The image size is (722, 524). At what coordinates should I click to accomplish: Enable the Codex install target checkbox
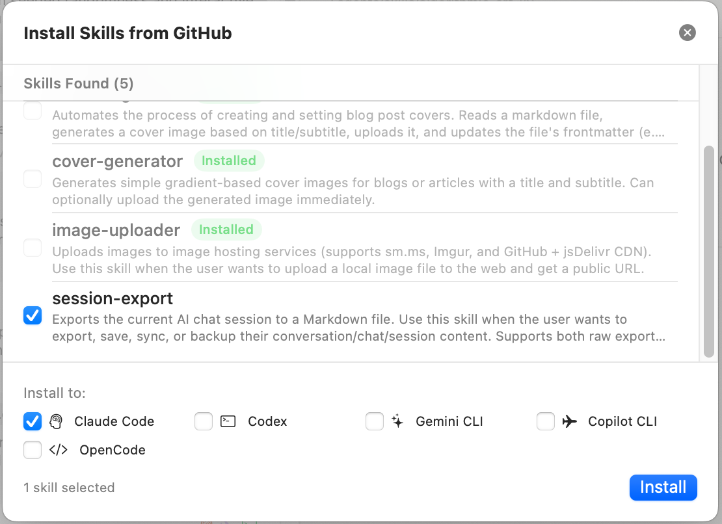[x=204, y=421]
